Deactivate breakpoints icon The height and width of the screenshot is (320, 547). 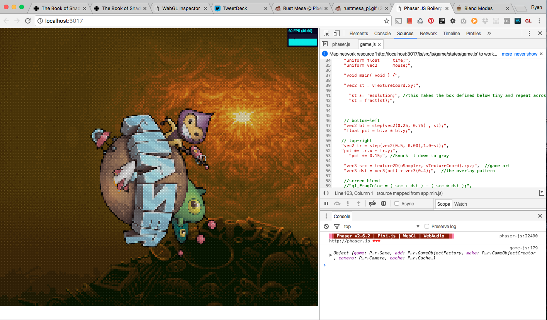point(372,204)
